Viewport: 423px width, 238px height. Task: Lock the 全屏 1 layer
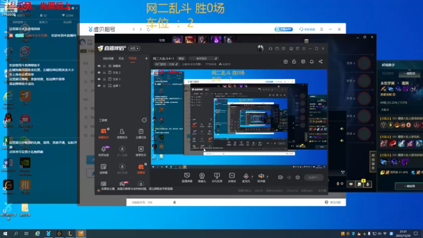104,86
